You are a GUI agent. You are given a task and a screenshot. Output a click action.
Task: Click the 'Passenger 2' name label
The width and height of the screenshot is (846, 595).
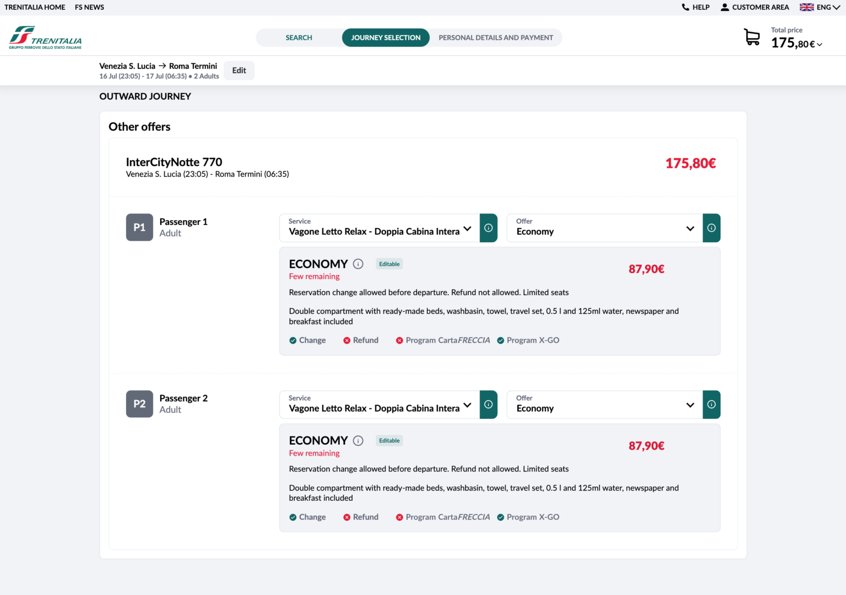[183, 398]
